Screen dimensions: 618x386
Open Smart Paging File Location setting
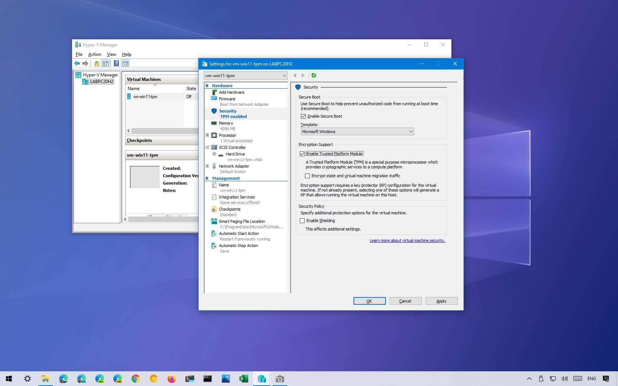(241, 221)
